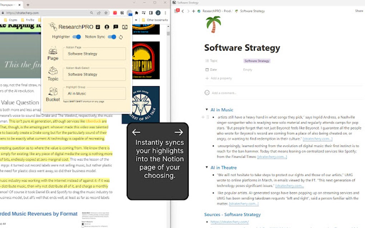The height and width of the screenshot is (228, 365).
Task: Open Chrome tab search chevron in title bar
Action: 134,3
